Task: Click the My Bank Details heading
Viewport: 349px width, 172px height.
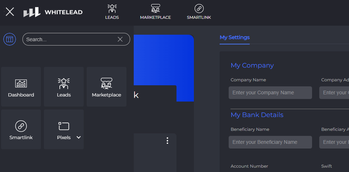Action: [257, 115]
